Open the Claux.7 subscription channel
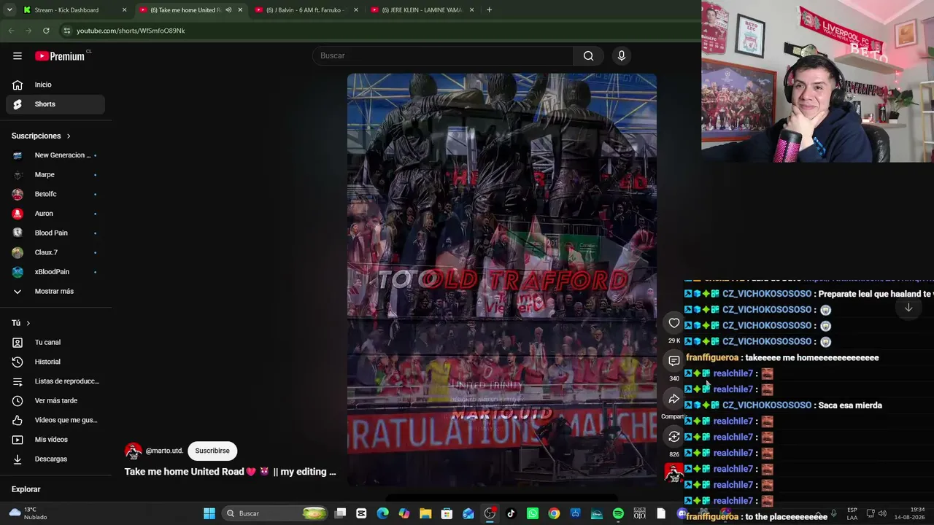The image size is (934, 525). [55, 252]
